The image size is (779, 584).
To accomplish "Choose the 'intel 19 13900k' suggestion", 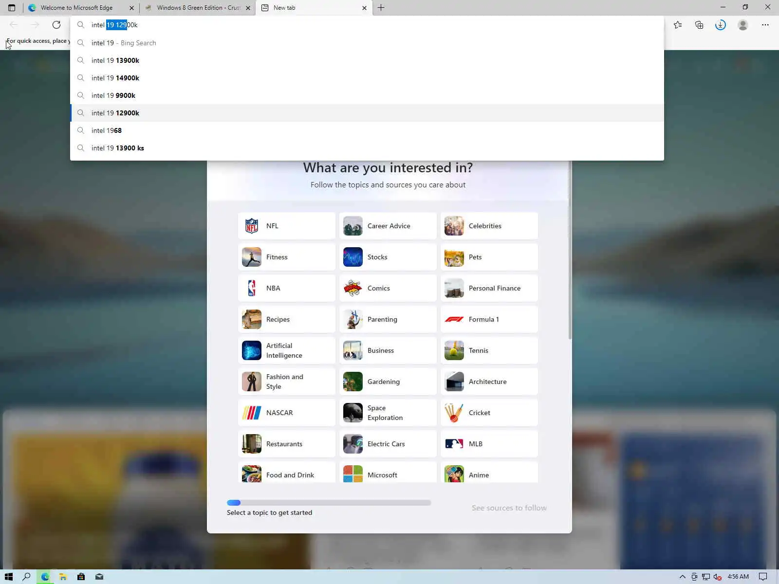I will click(x=367, y=60).
